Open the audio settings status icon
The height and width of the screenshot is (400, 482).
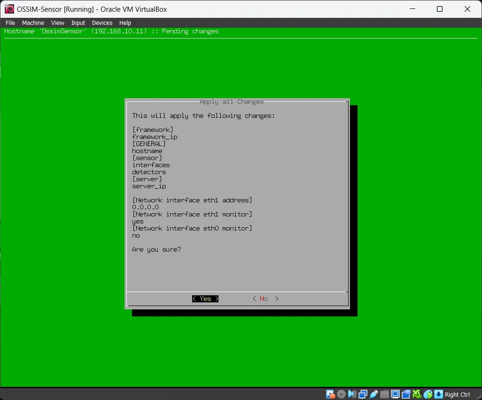point(352,394)
